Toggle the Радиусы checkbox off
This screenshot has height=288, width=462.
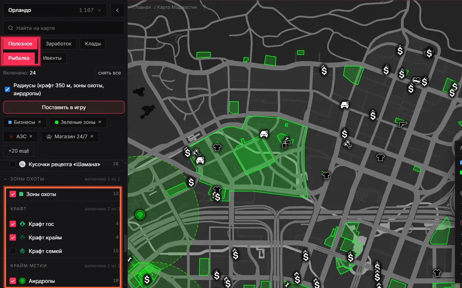point(7,89)
